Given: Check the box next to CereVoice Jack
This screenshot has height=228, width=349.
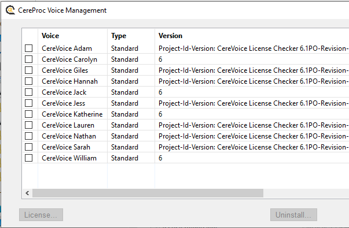Looking at the screenshot, I should point(29,92).
